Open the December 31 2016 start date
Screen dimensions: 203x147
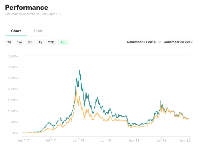pos(141,42)
